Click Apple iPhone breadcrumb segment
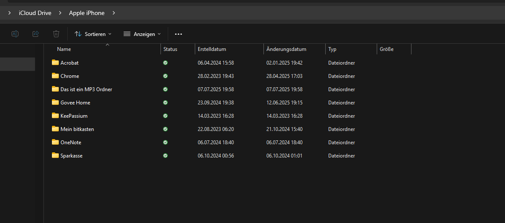The image size is (505, 223). coord(87,13)
